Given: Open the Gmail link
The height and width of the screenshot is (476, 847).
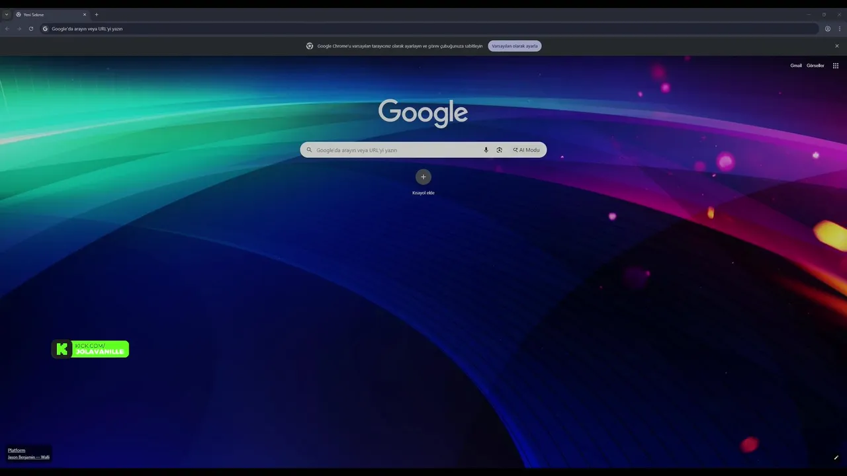Looking at the screenshot, I should [x=796, y=65].
